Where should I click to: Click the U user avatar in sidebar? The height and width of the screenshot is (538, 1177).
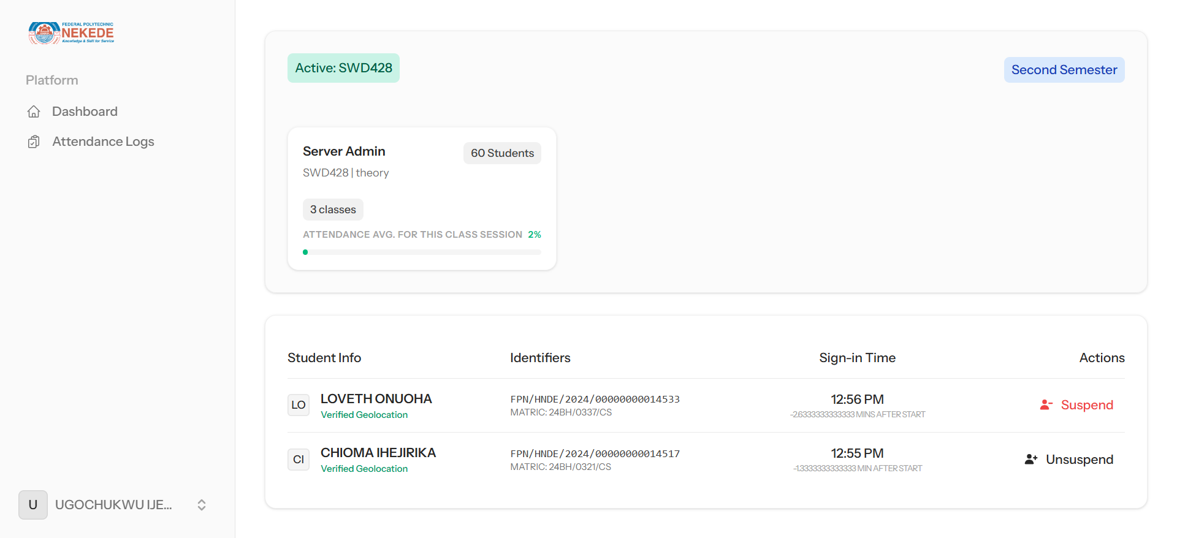(x=33, y=505)
